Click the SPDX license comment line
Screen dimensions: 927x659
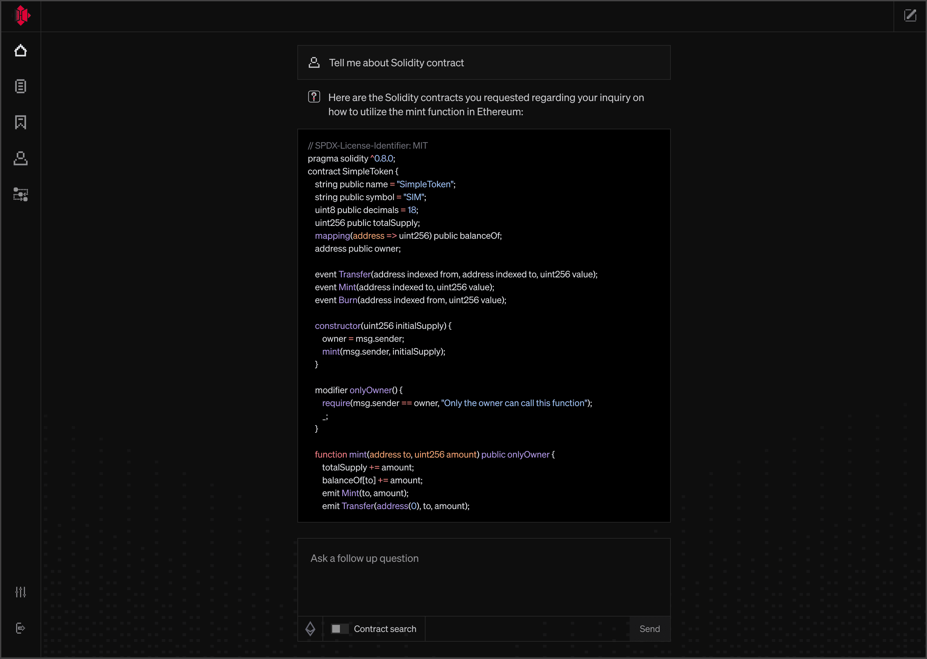[x=367, y=146]
